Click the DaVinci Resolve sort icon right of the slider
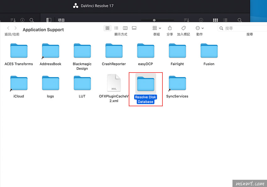Screen dimensions: 267x187 point(187,20)
